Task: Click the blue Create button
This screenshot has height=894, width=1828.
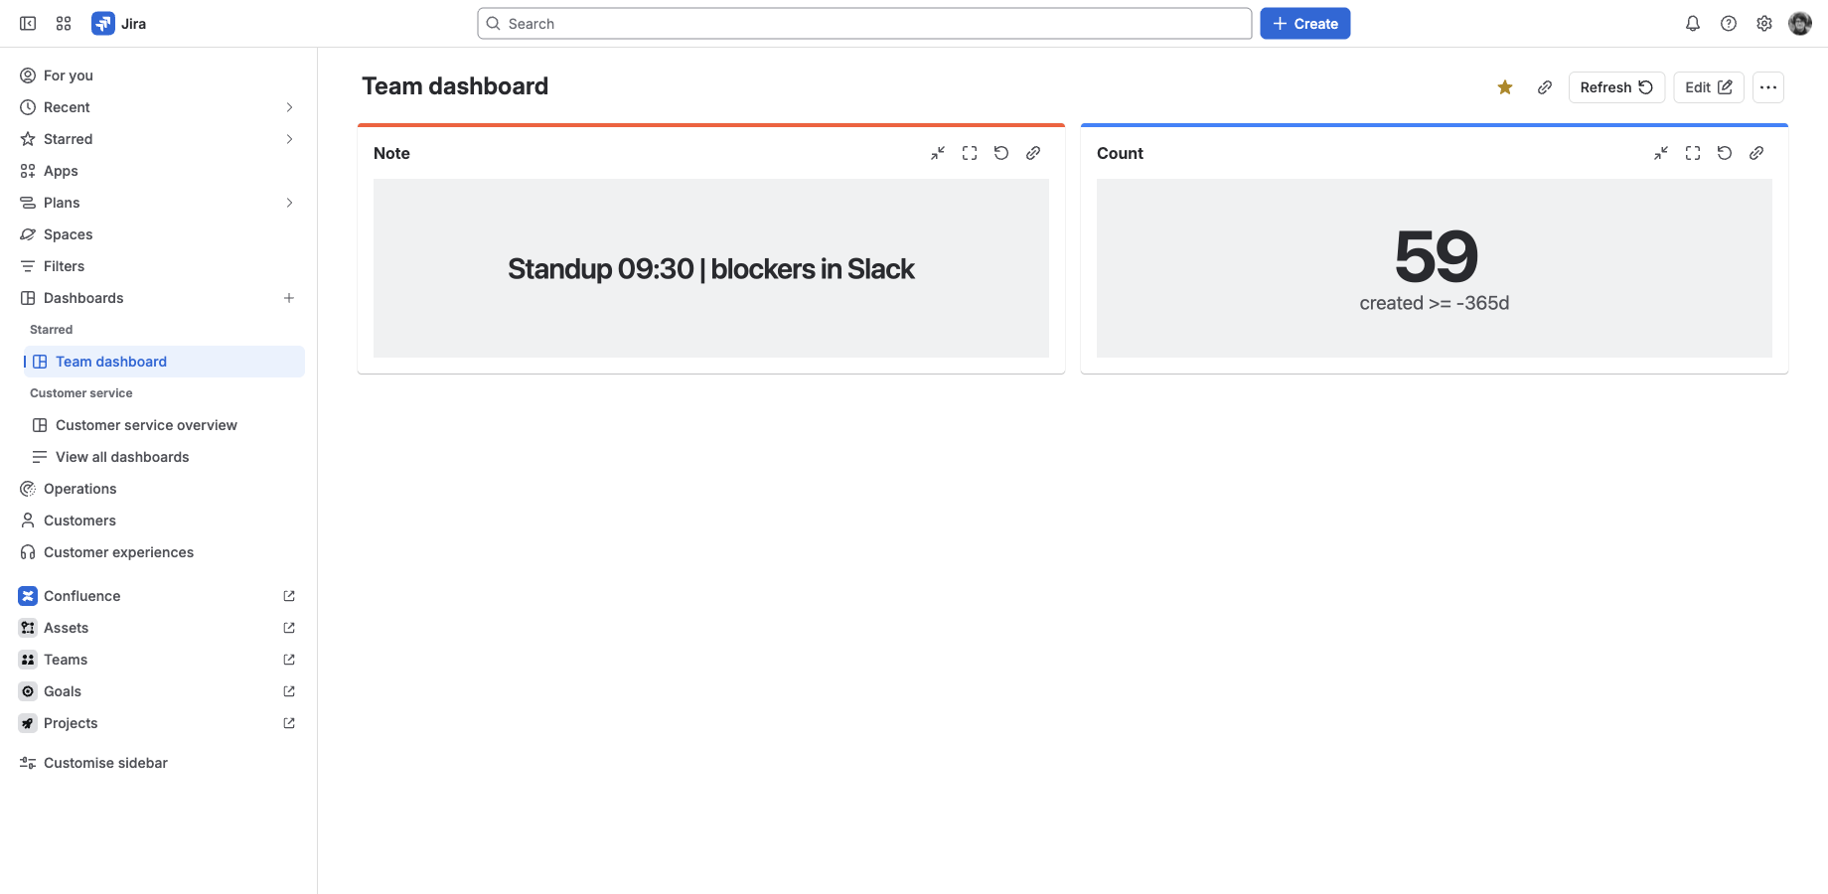Action: (1305, 24)
